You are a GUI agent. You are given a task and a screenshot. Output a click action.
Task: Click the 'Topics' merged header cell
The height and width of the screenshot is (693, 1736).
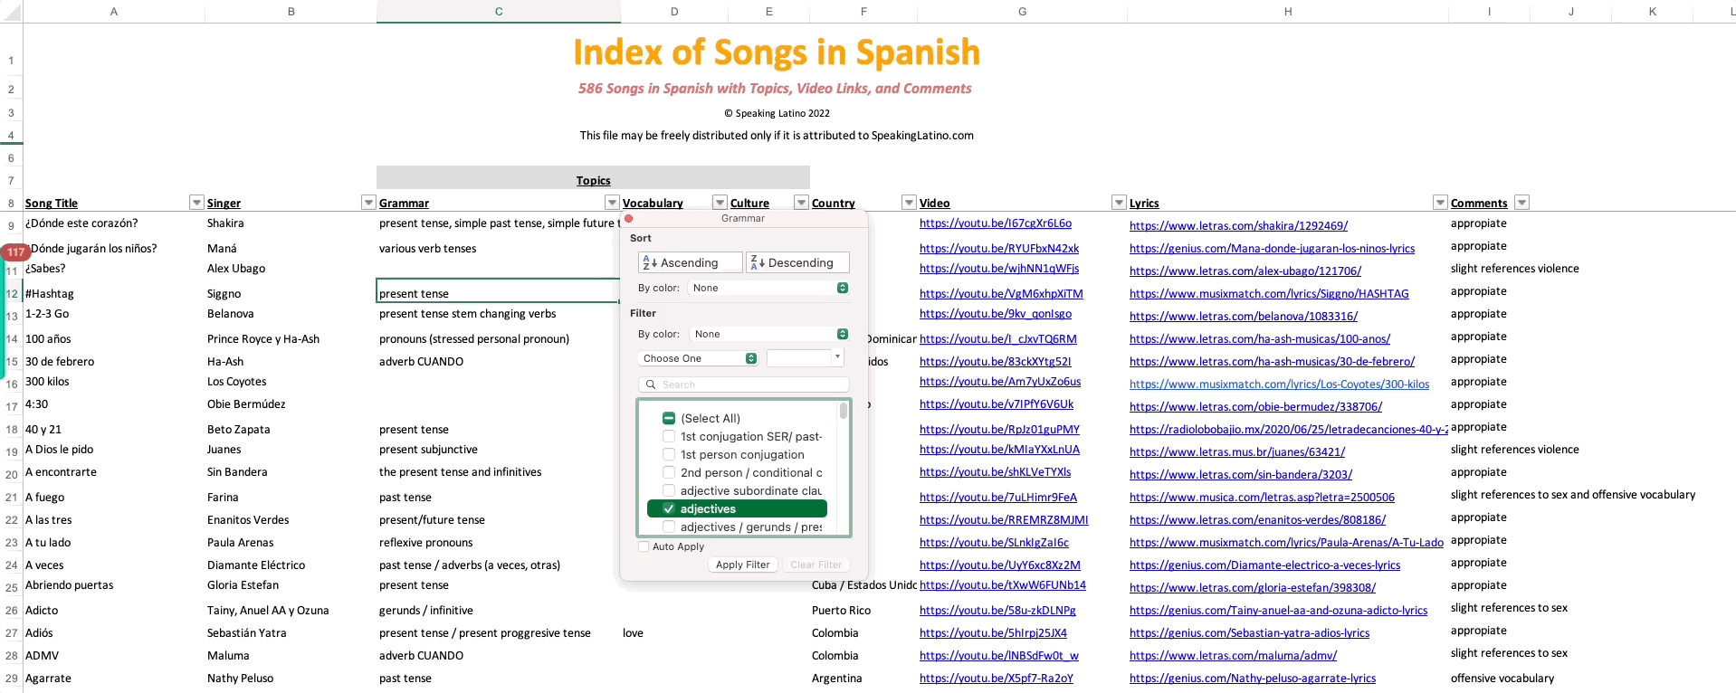(593, 178)
